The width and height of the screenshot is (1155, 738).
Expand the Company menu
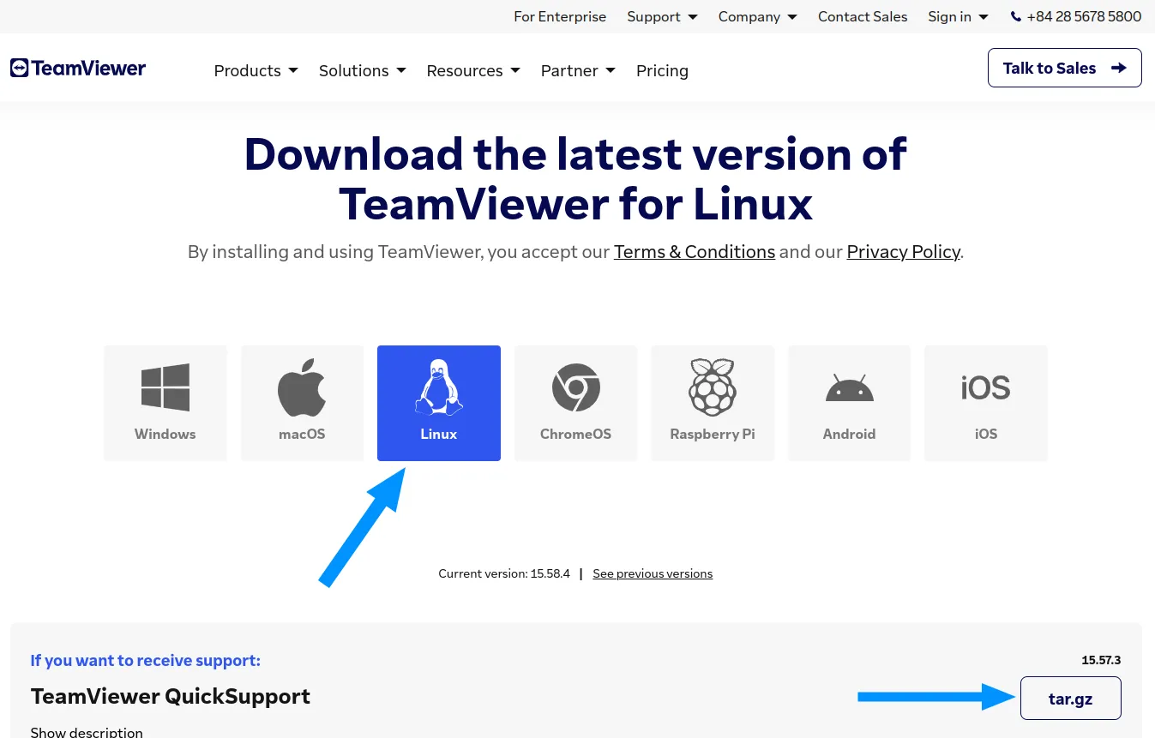click(758, 16)
